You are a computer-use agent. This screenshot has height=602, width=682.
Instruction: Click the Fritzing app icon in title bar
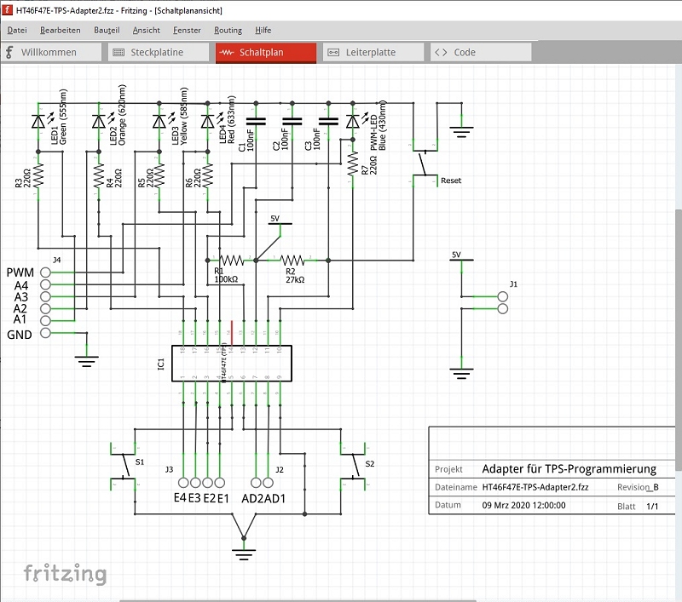point(8,8)
